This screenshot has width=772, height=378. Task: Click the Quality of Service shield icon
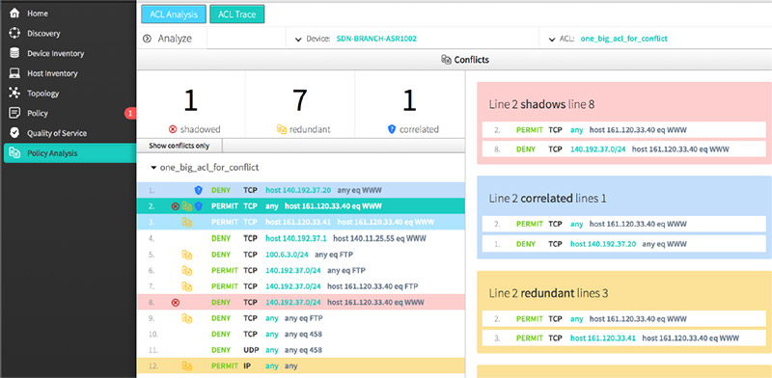(14, 133)
